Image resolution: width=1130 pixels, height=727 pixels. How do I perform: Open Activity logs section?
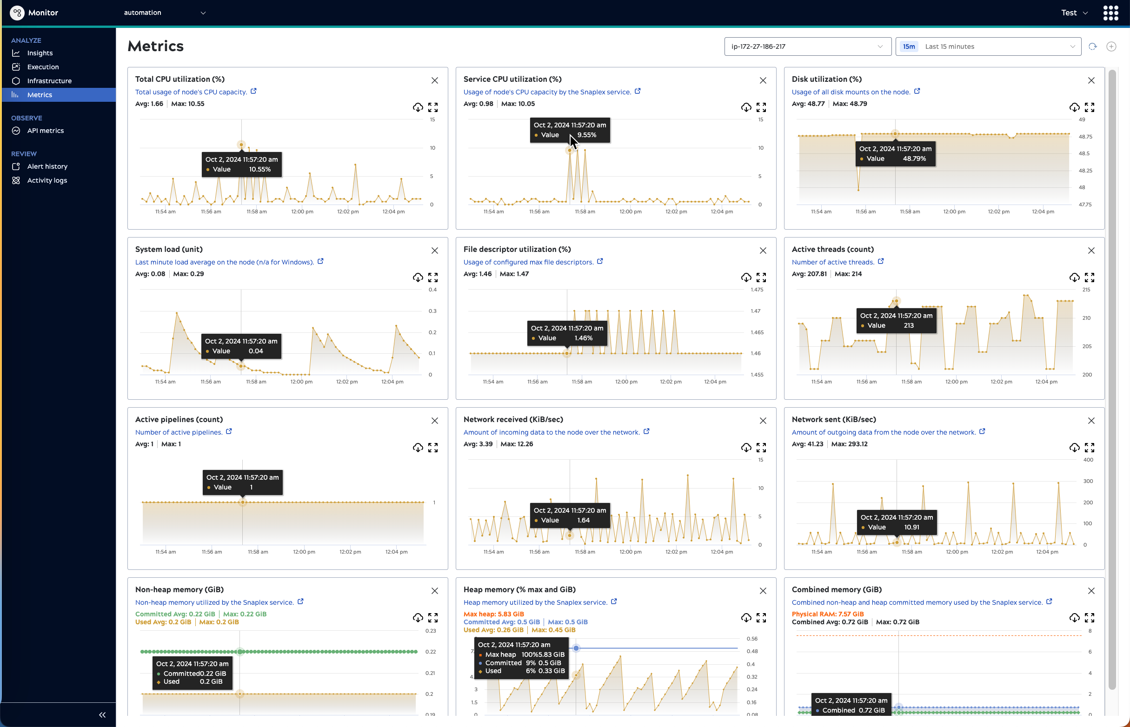pos(47,179)
